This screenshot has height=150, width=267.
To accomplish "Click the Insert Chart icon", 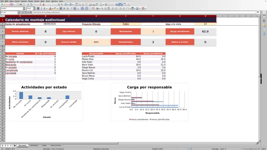I will (x=94, y=5).
